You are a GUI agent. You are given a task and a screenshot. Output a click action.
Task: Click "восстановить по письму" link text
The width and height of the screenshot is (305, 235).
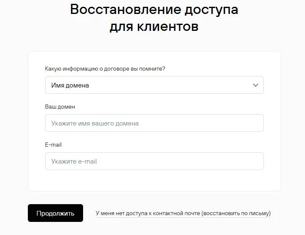(x=236, y=213)
